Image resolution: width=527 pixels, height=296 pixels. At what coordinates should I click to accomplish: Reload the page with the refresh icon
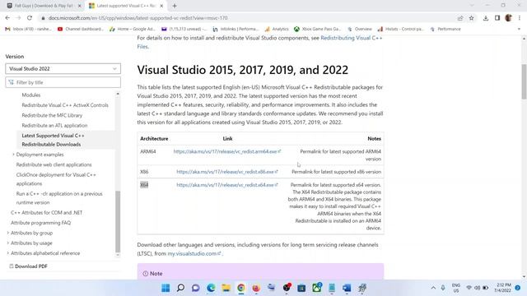pyautogui.click(x=30, y=18)
